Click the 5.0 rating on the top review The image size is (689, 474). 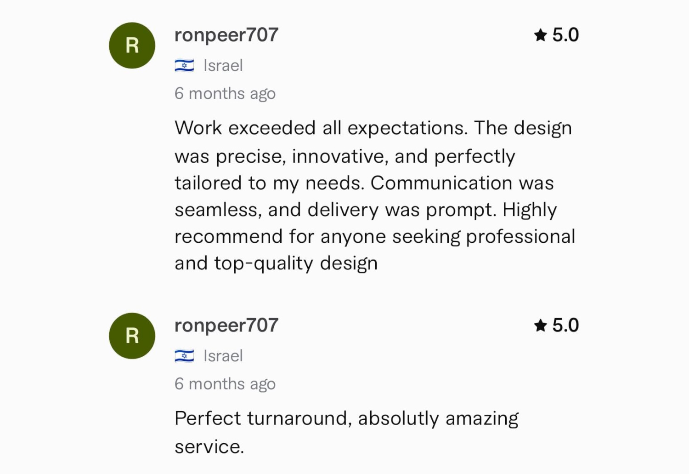(x=565, y=35)
